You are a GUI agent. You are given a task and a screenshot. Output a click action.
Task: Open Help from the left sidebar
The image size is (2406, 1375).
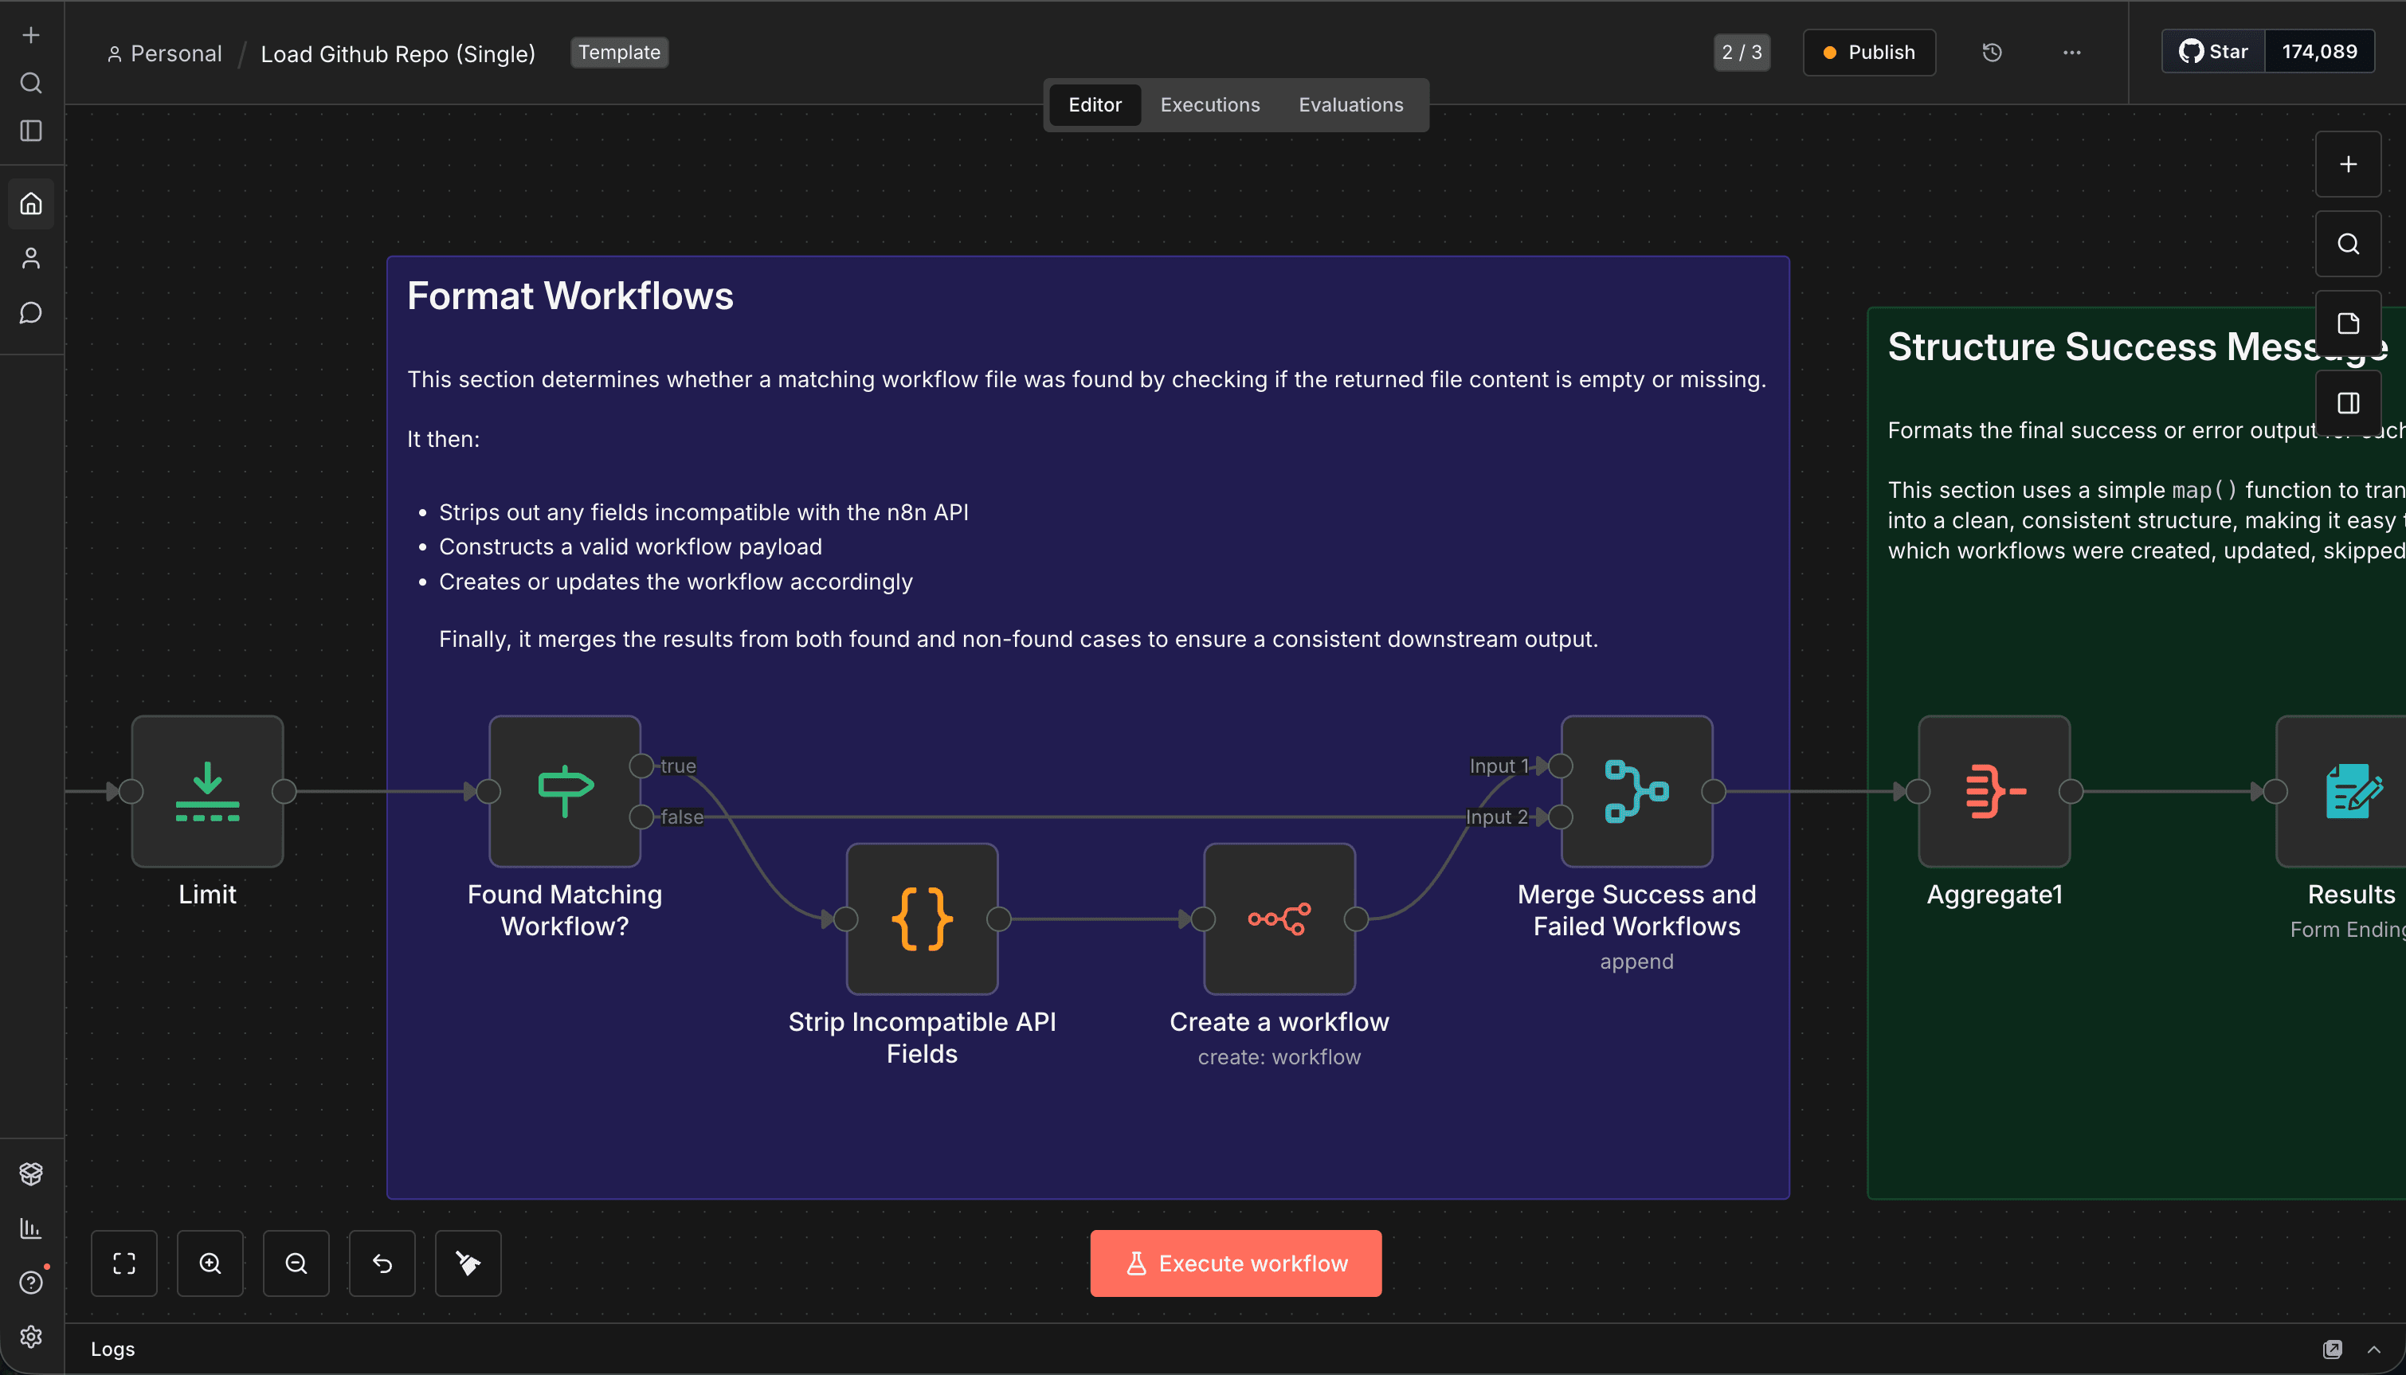pyautogui.click(x=31, y=1282)
